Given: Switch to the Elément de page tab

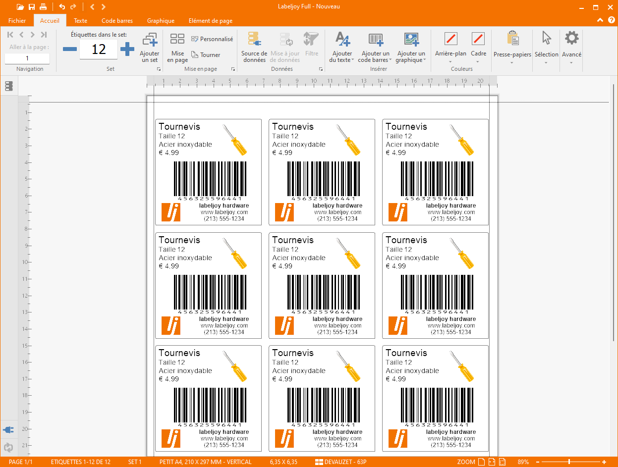Looking at the screenshot, I should pos(211,21).
